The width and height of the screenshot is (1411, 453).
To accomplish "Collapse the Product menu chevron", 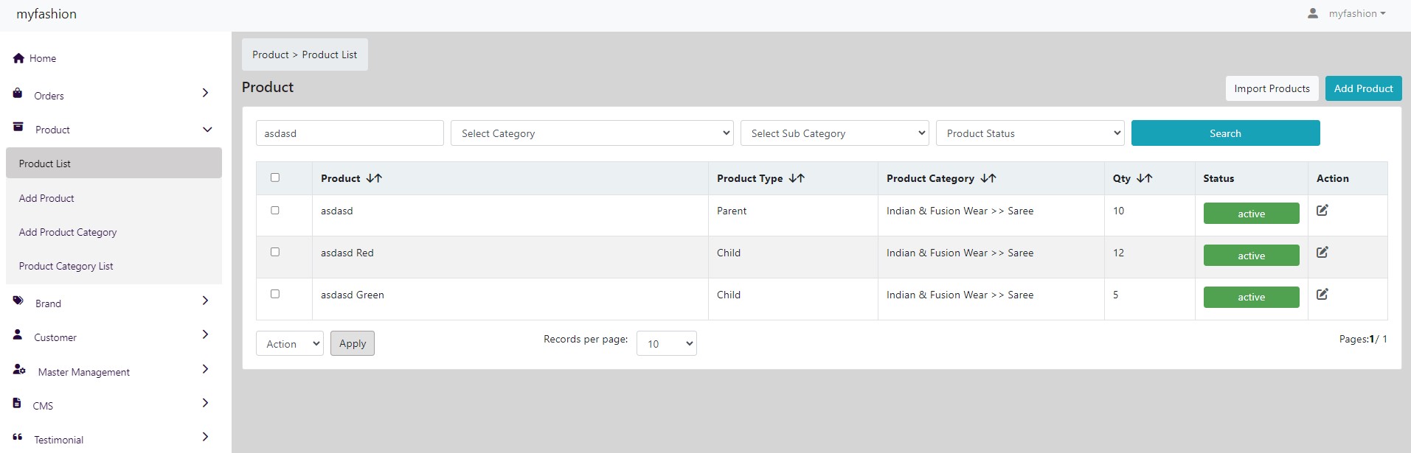I will [x=207, y=130].
